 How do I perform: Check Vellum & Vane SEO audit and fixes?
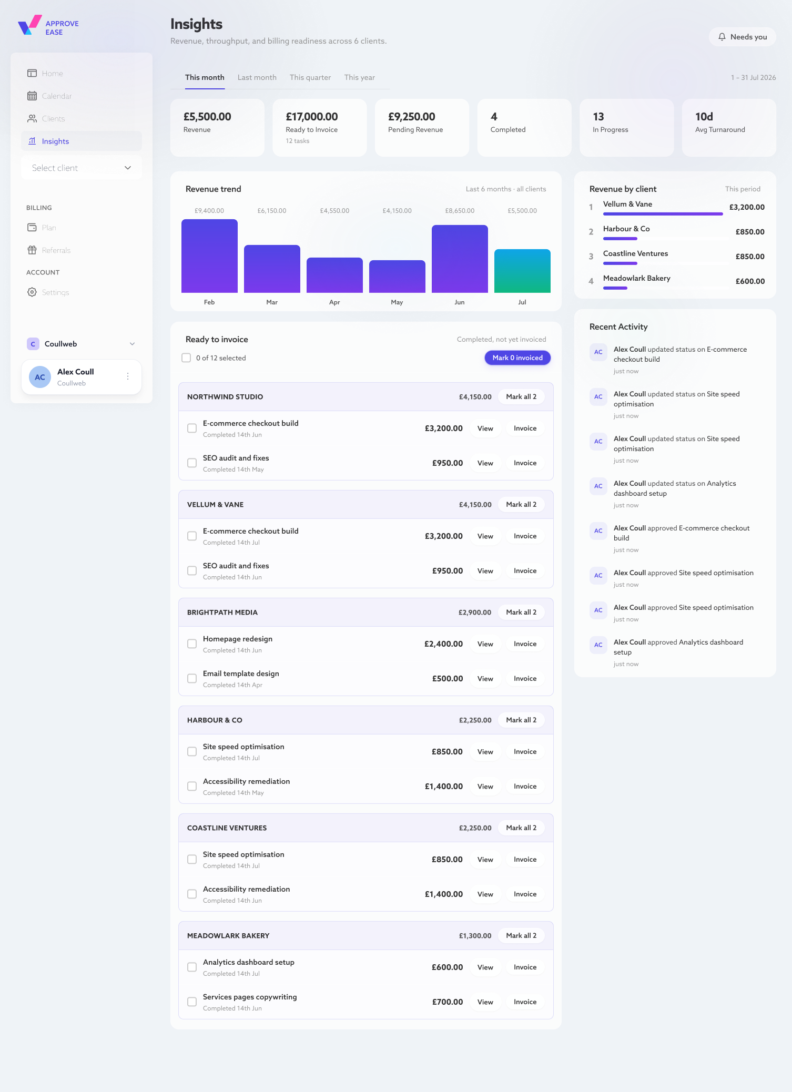(192, 570)
